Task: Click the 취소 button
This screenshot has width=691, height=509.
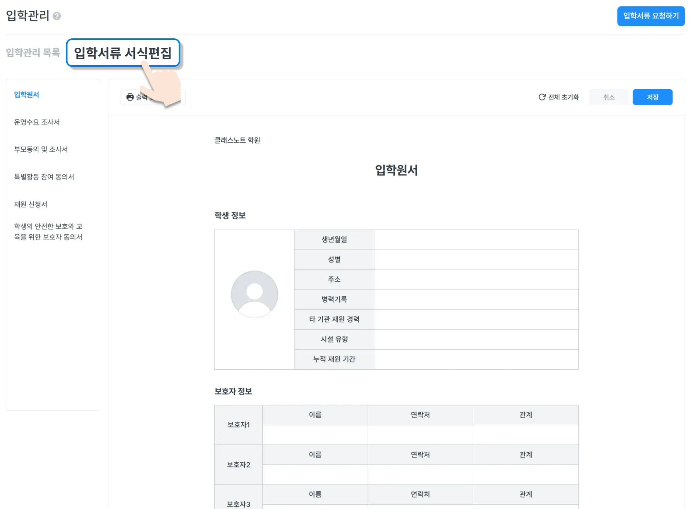Action: tap(608, 97)
